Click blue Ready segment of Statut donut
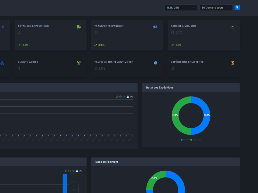 pyautogui.click(x=207, y=116)
